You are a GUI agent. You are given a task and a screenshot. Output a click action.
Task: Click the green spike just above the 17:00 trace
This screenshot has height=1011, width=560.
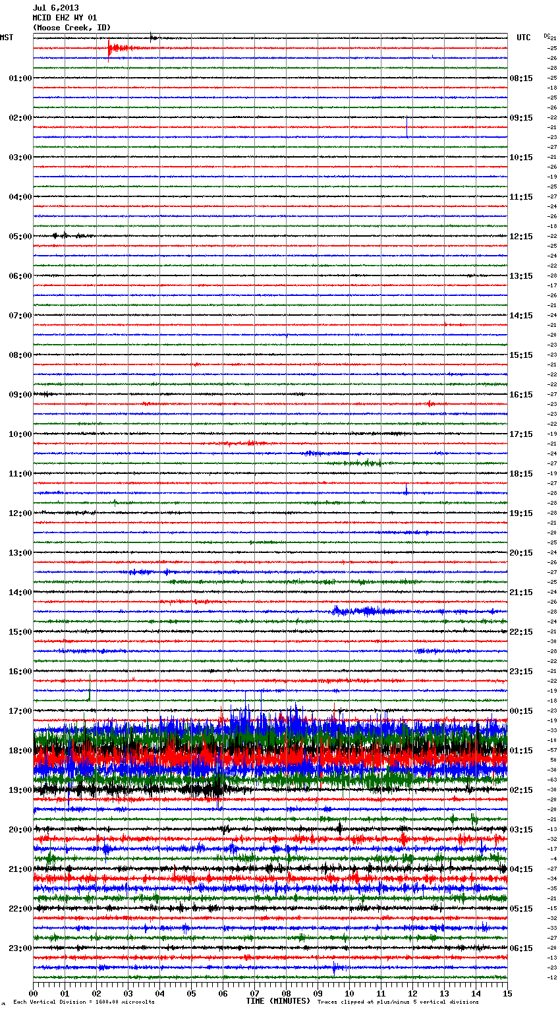point(90,689)
